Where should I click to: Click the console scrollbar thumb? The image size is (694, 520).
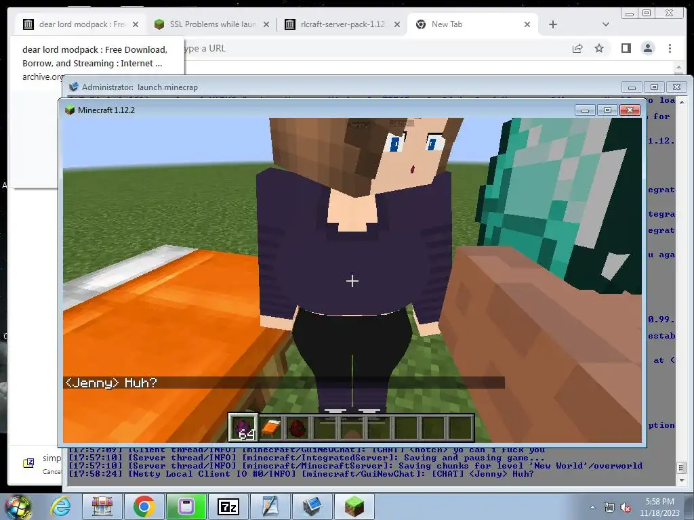pos(682,467)
